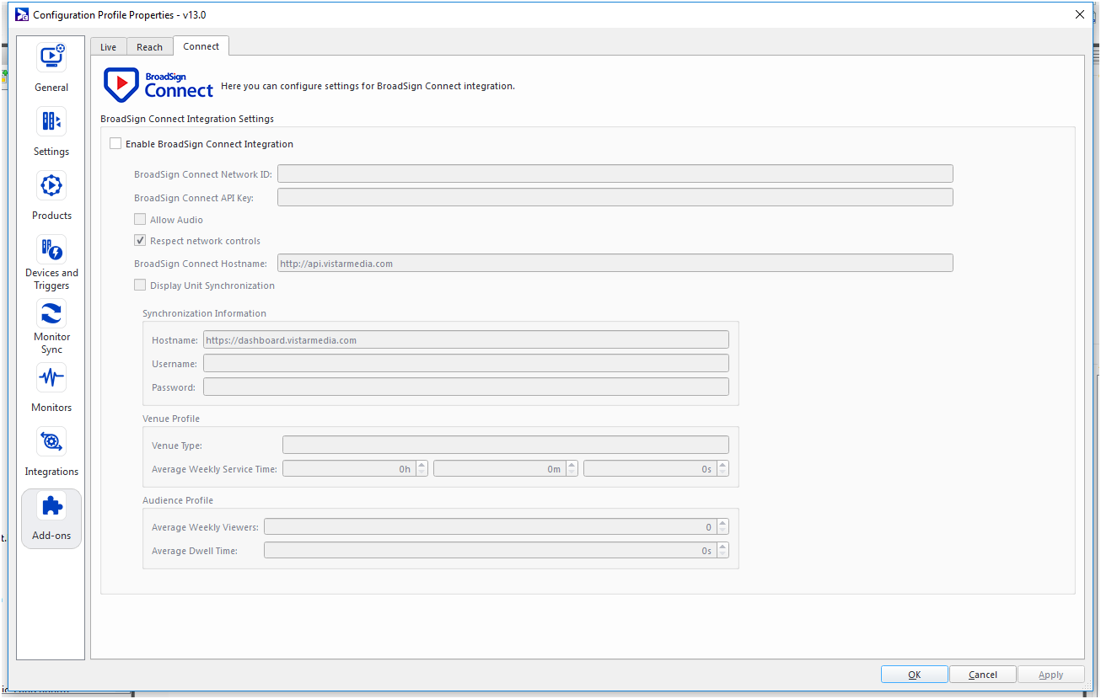Click the Synchronization Password field
This screenshot has height=699, width=1101.
pos(466,387)
